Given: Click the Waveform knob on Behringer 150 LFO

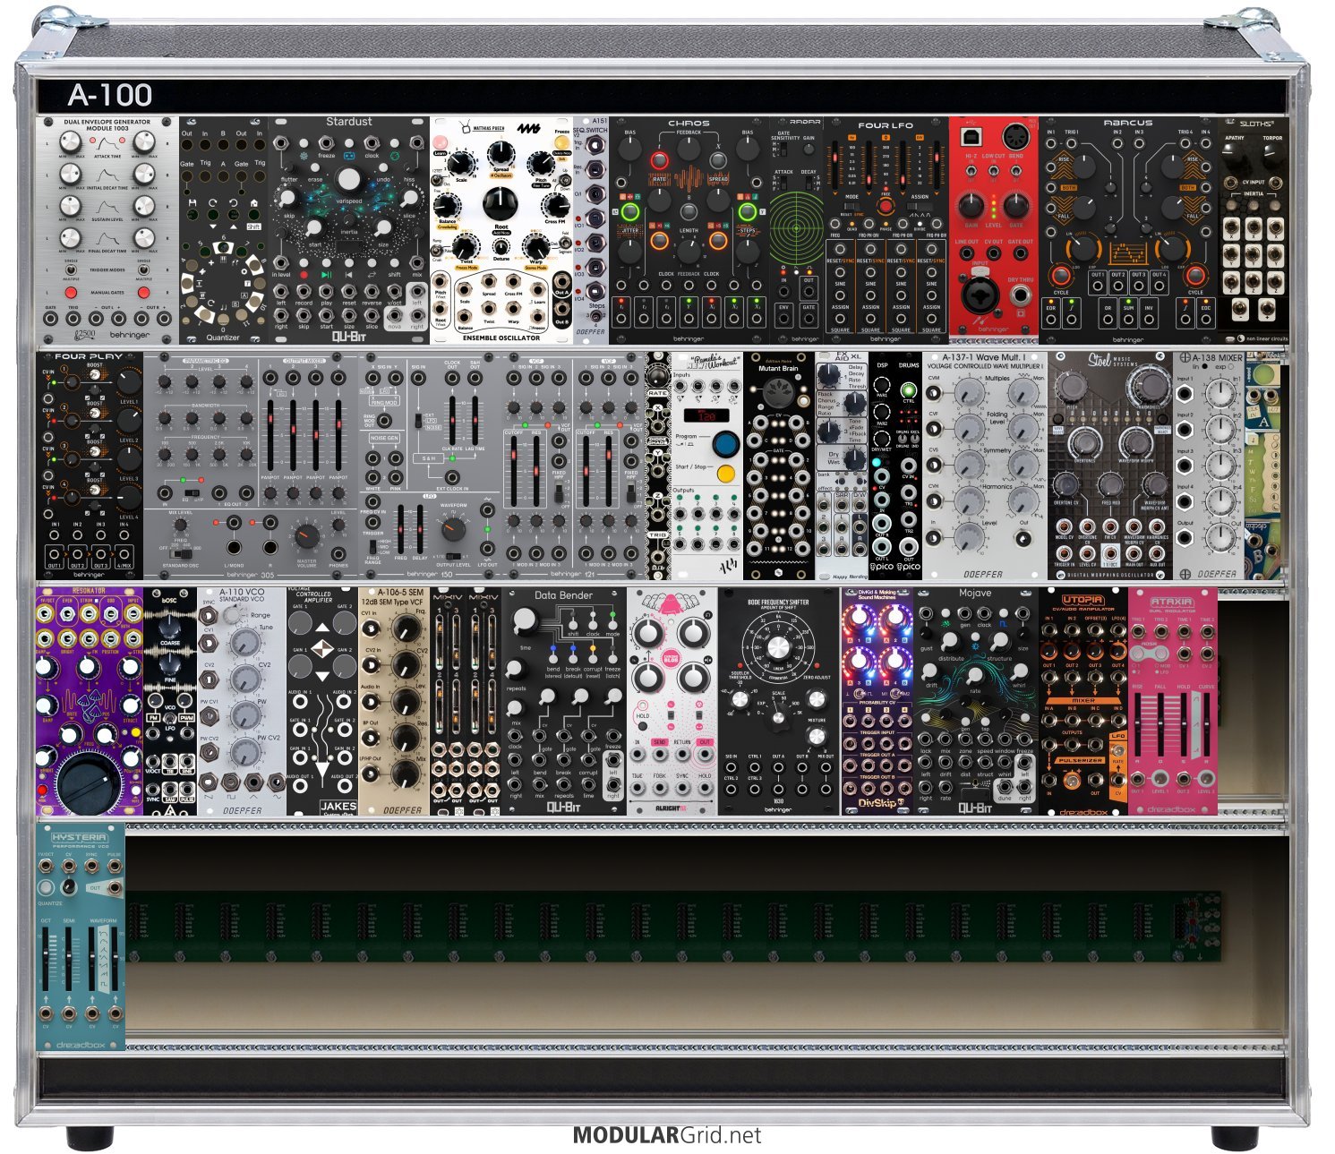Looking at the screenshot, I should click(x=454, y=529).
